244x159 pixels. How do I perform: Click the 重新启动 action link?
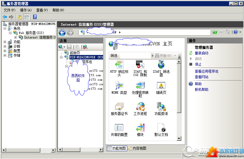(x=201, y=53)
